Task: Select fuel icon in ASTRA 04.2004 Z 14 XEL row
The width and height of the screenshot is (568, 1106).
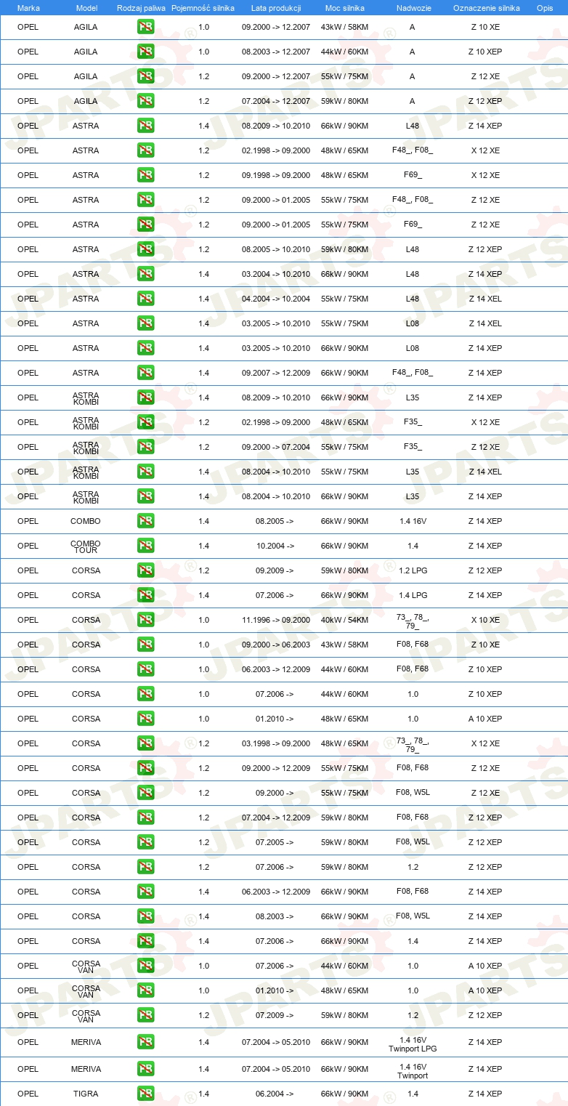Action: point(145,299)
